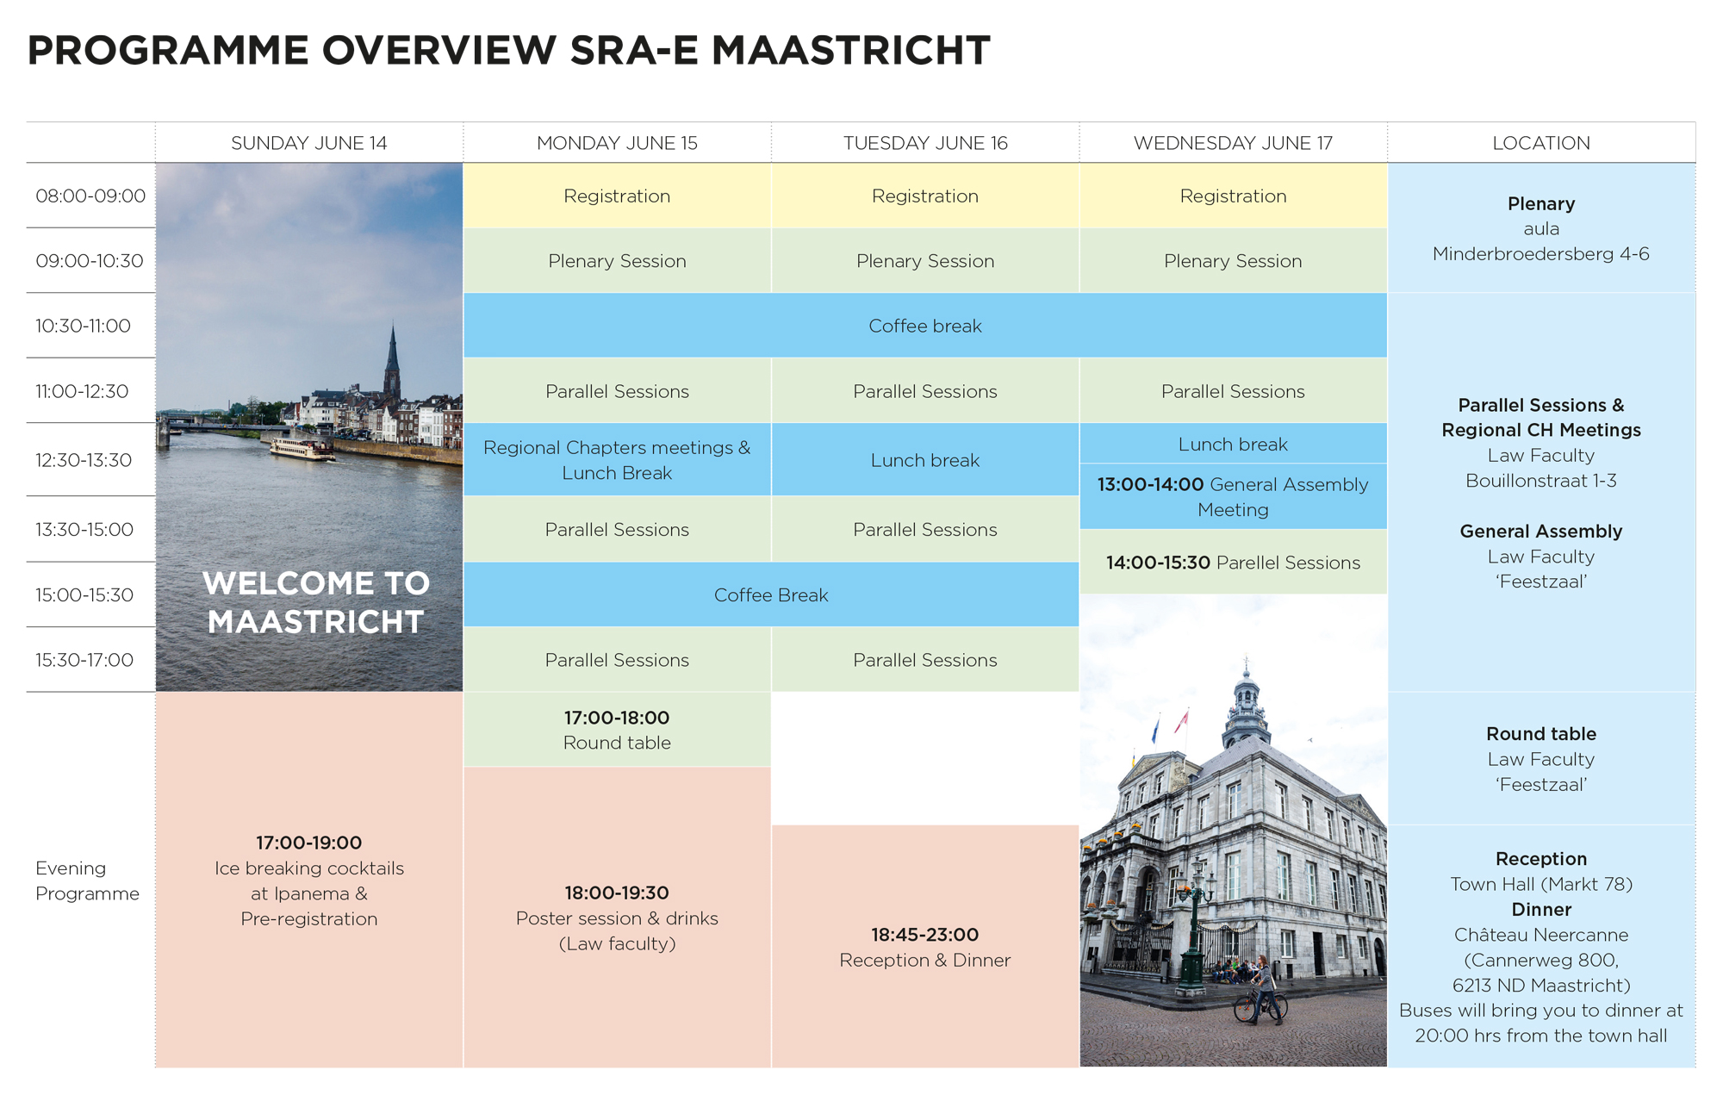Select Tuesday's Plenary Session cell
The image size is (1723, 1095).
pyautogui.click(x=925, y=261)
